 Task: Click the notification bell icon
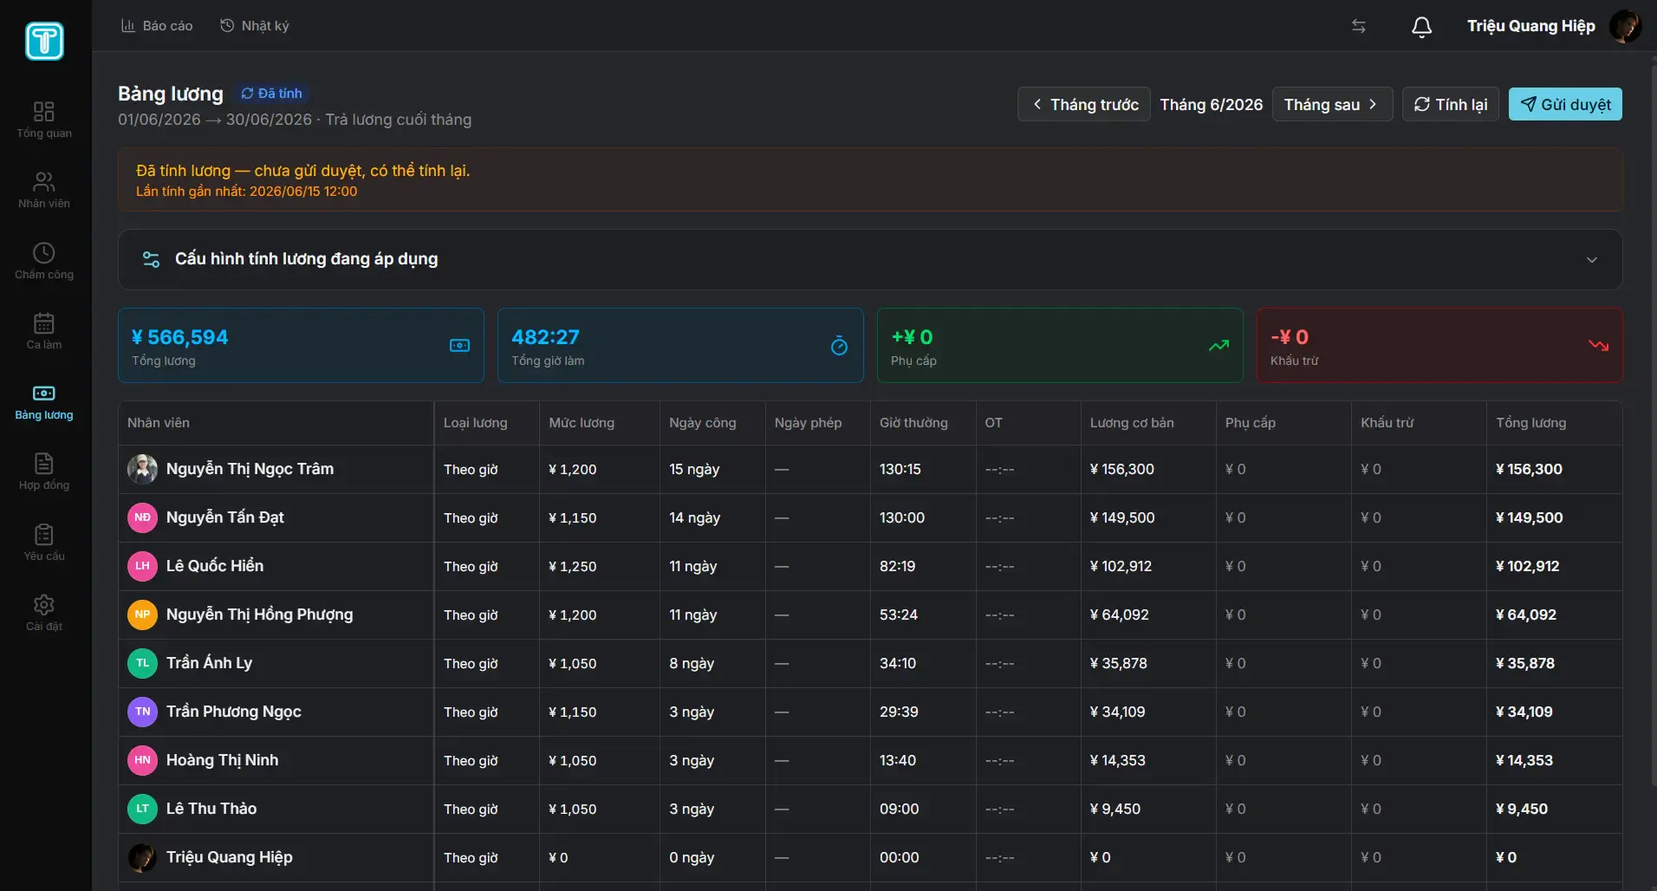pos(1421,27)
